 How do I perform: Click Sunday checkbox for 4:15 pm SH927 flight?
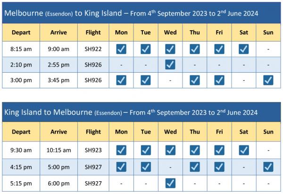[x=268, y=166]
